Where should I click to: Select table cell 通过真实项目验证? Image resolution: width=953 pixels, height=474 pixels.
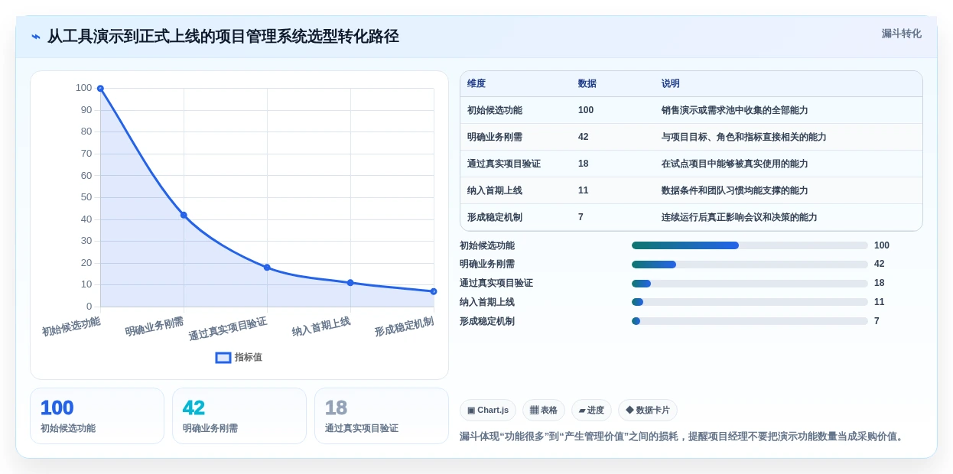pyautogui.click(x=504, y=164)
